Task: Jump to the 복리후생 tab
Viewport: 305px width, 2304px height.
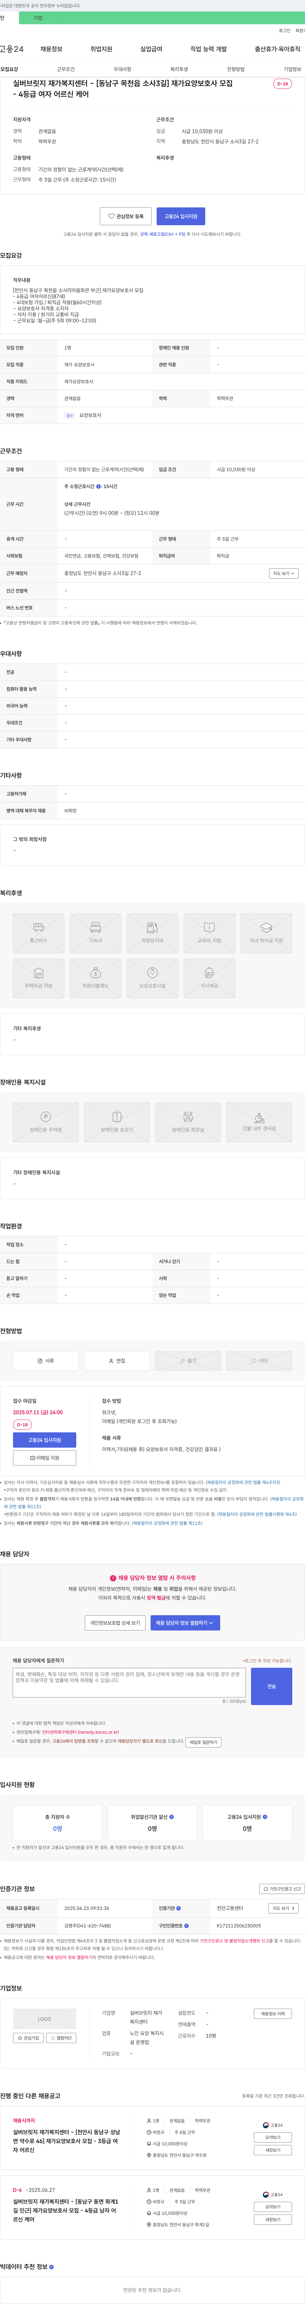Action: tap(179, 69)
